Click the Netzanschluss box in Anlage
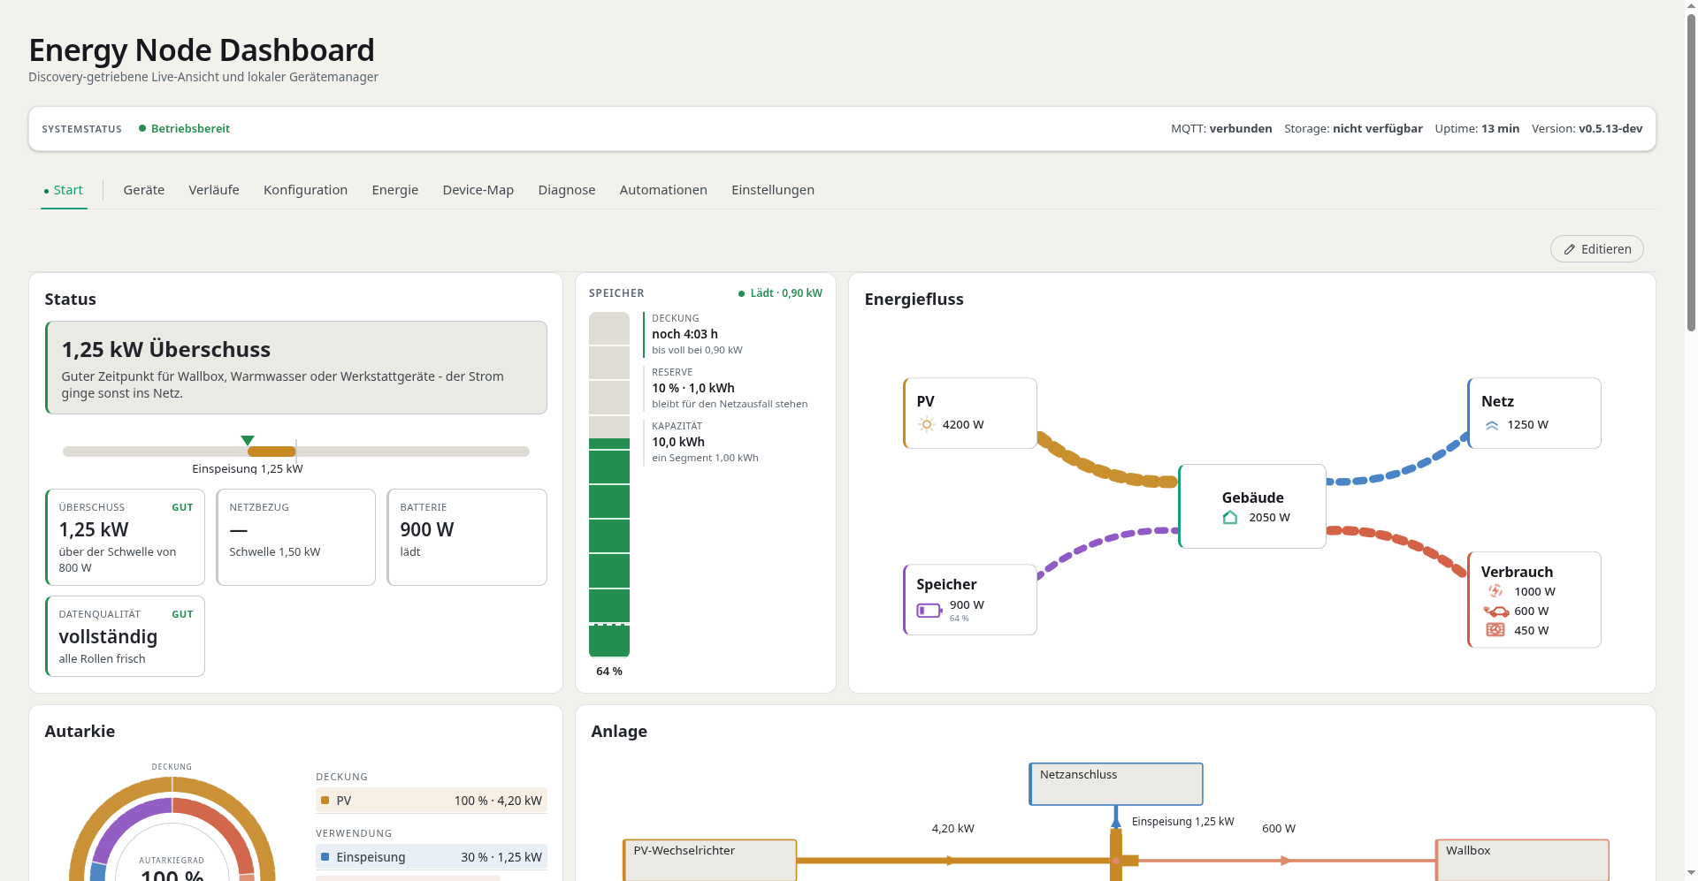This screenshot has height=881, width=1698. (1116, 784)
